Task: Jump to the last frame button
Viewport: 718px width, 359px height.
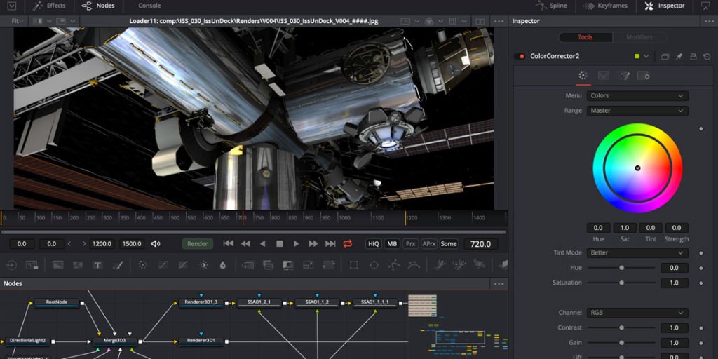Action: [330, 243]
